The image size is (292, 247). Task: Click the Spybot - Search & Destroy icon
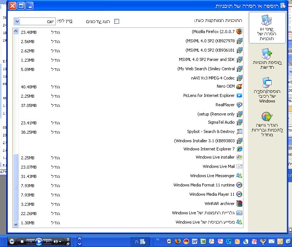[239, 131]
